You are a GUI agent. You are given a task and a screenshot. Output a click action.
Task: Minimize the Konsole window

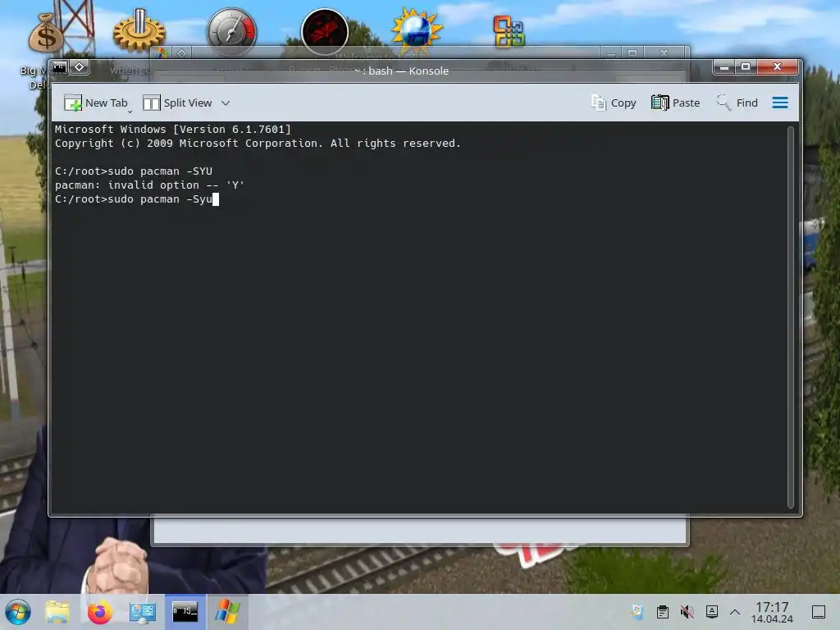724,67
